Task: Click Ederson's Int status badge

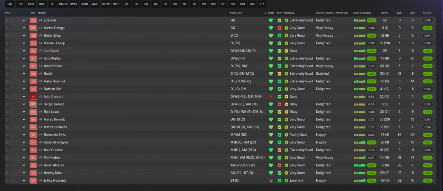Action: pyautogui.click(x=33, y=20)
